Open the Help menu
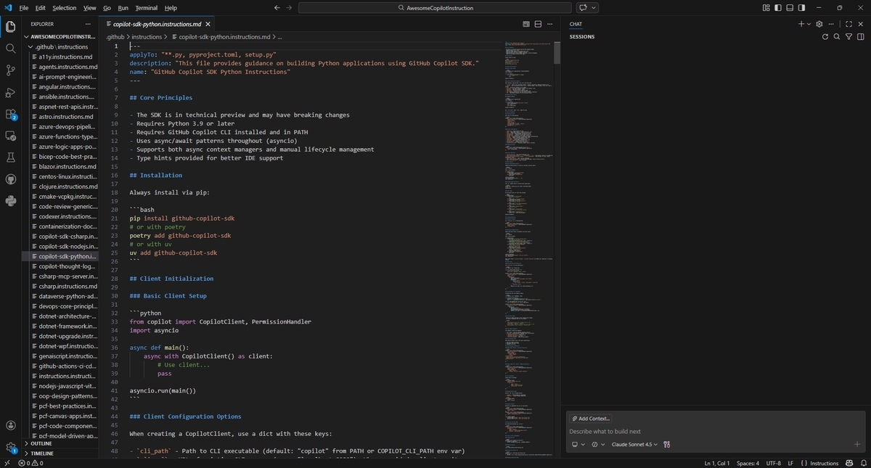Screen dimensions: 871x468 [x=171, y=7]
